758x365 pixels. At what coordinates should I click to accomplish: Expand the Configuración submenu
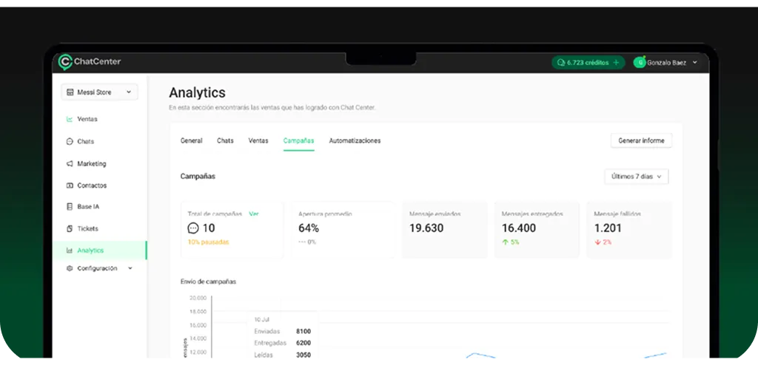pyautogui.click(x=130, y=268)
